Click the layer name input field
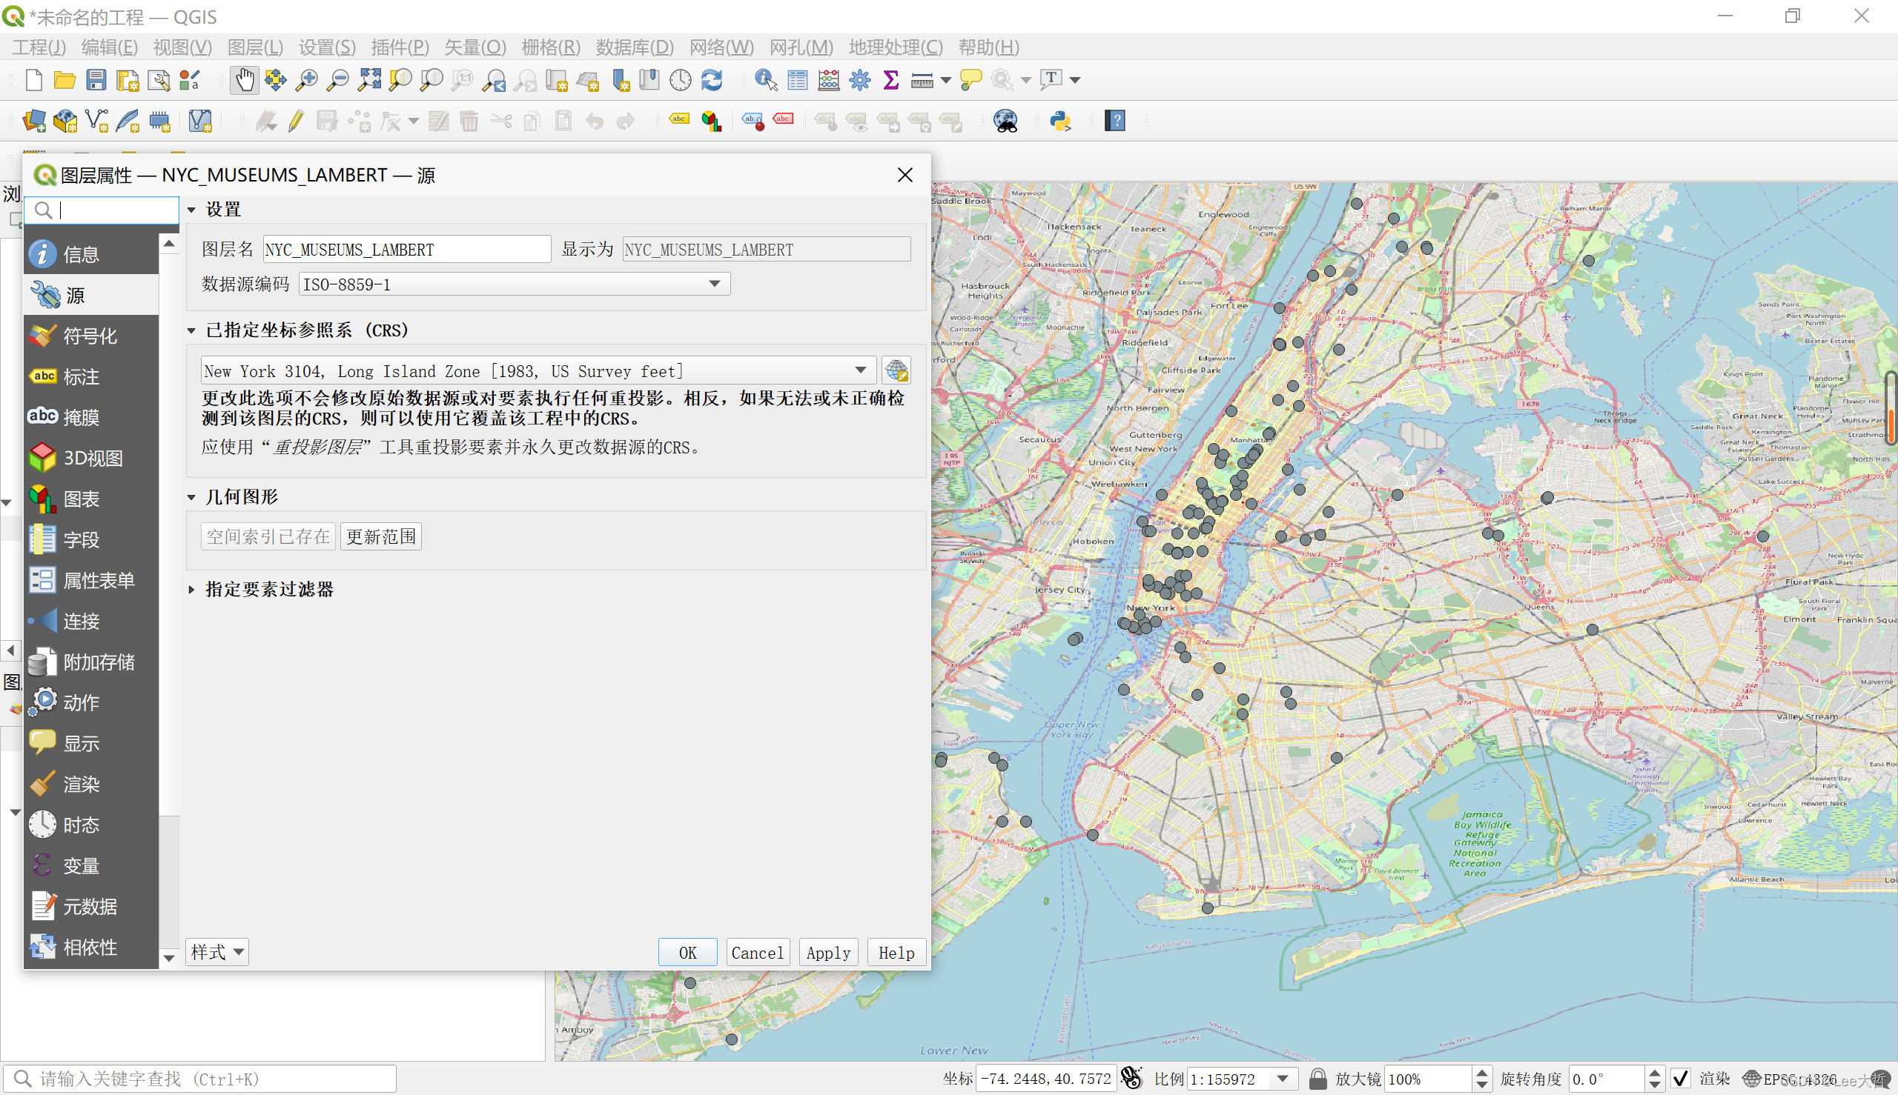 pyautogui.click(x=406, y=250)
